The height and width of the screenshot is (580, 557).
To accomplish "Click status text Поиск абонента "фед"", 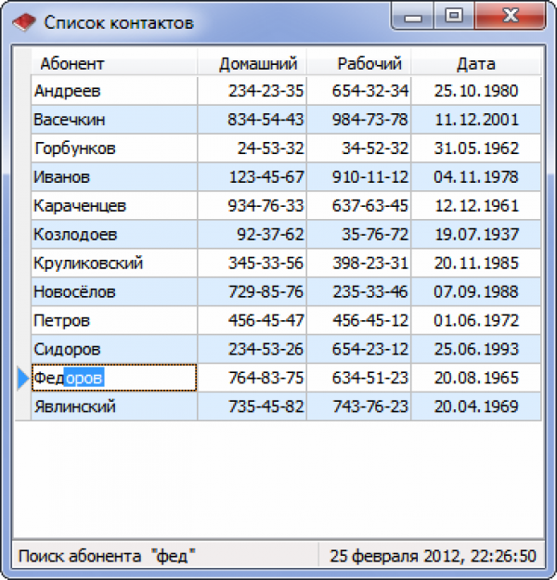I will click(107, 556).
